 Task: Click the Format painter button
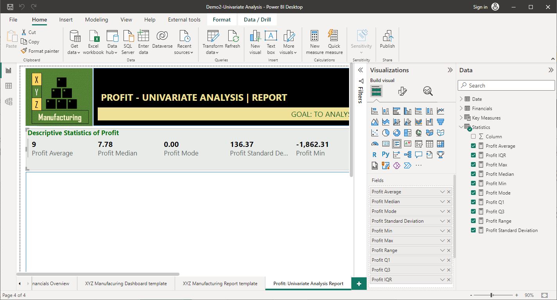tap(40, 51)
